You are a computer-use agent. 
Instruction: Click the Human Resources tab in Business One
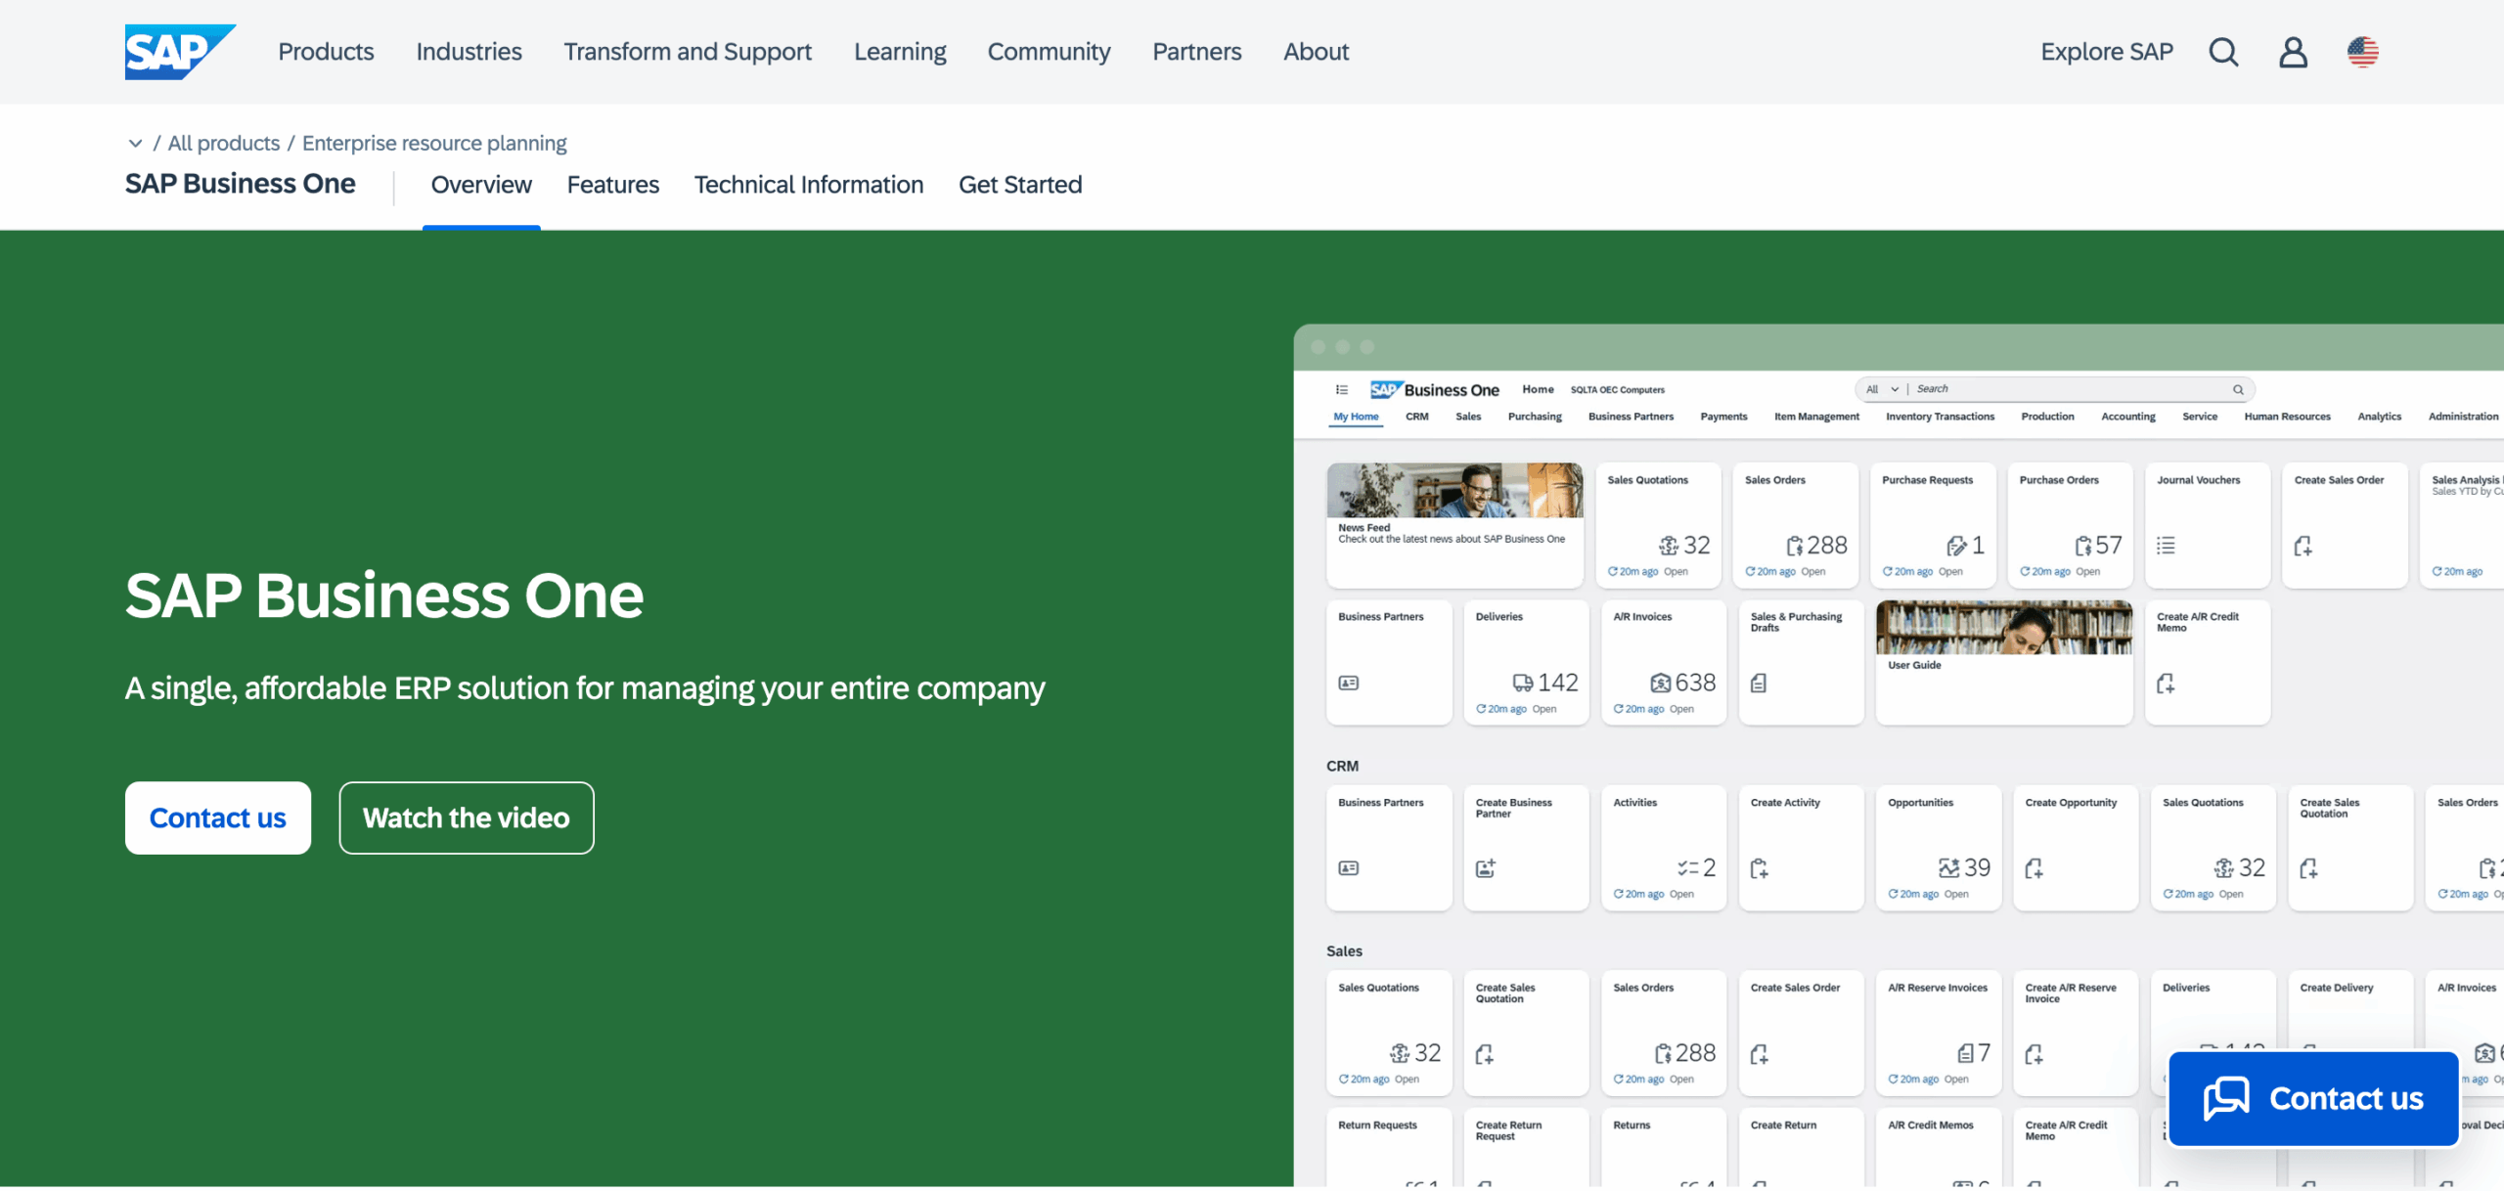click(2287, 417)
